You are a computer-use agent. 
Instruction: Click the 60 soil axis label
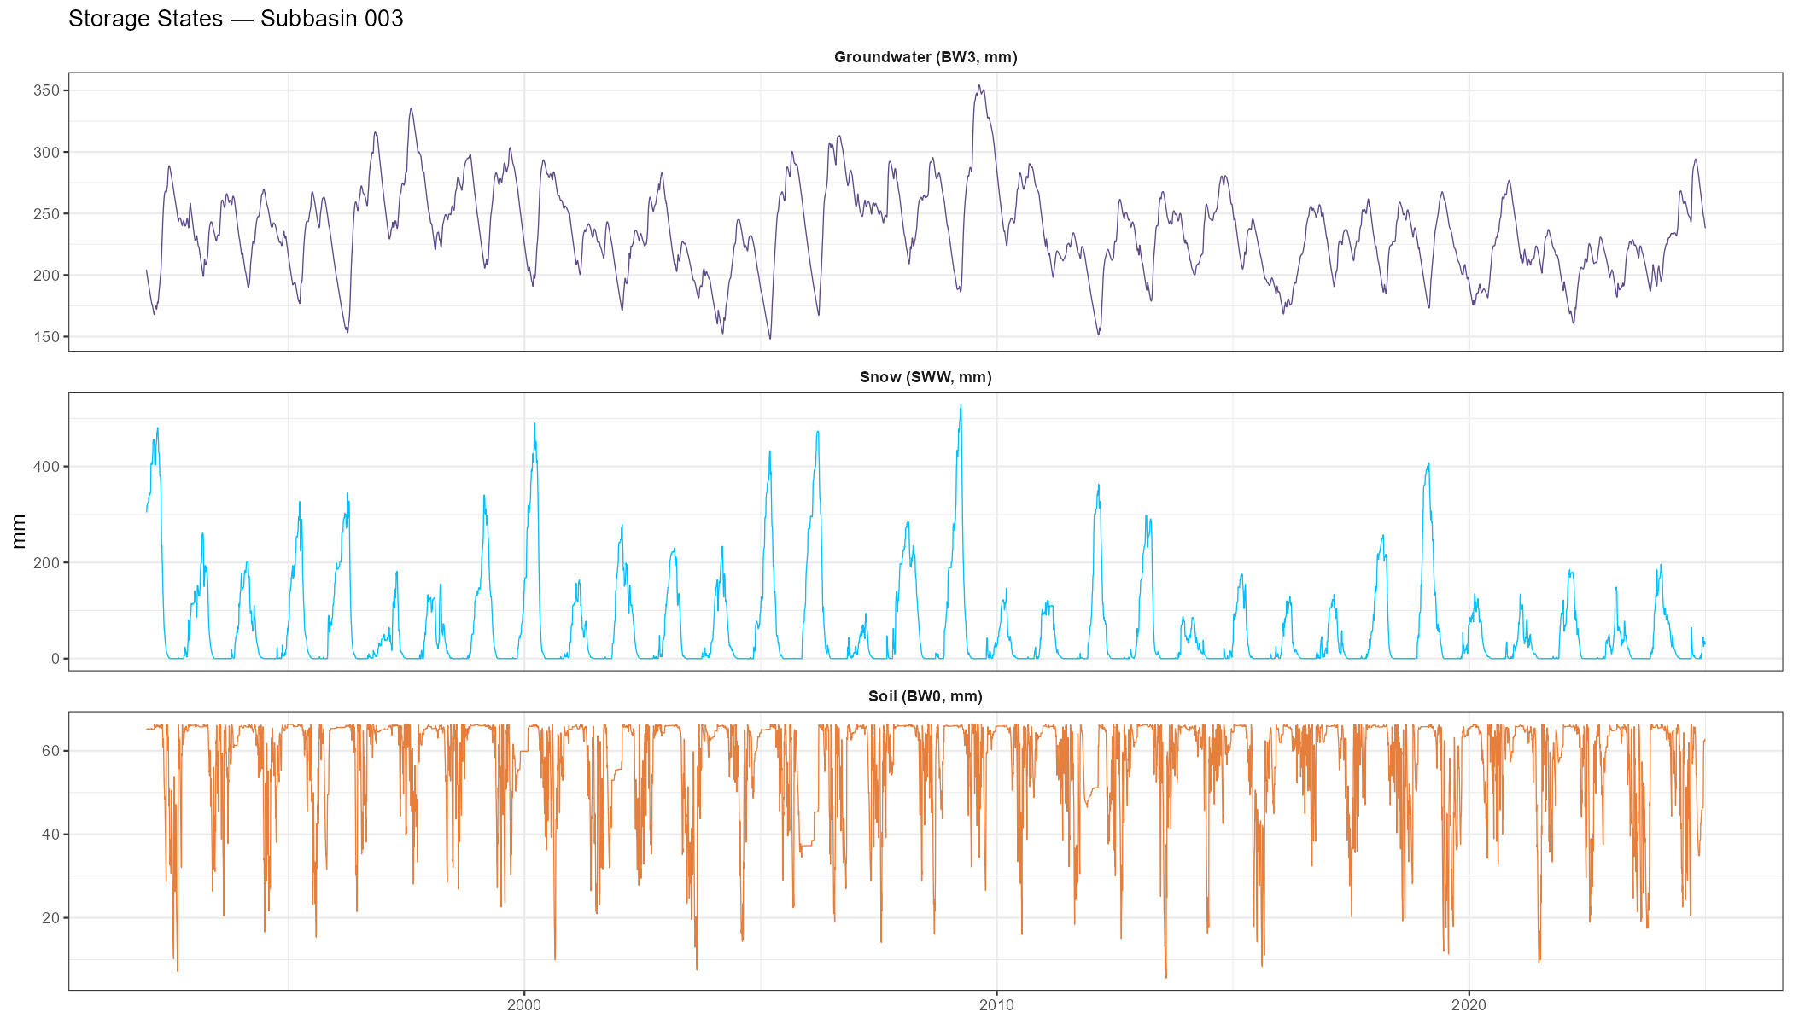51,751
